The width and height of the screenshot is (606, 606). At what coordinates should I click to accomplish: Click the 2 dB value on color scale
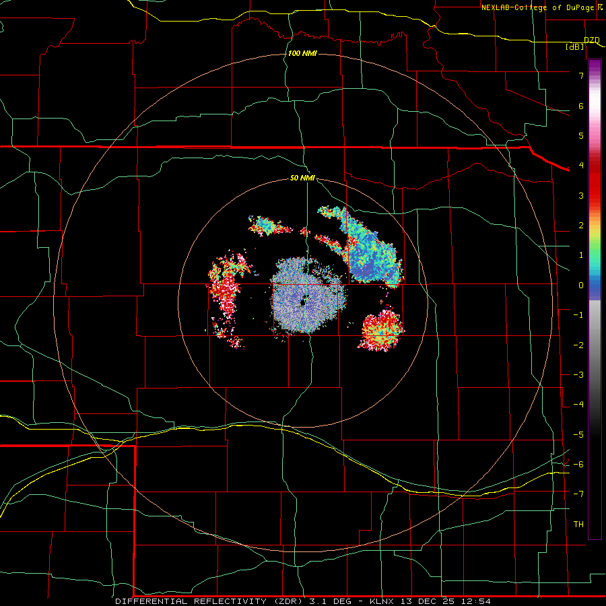point(581,226)
